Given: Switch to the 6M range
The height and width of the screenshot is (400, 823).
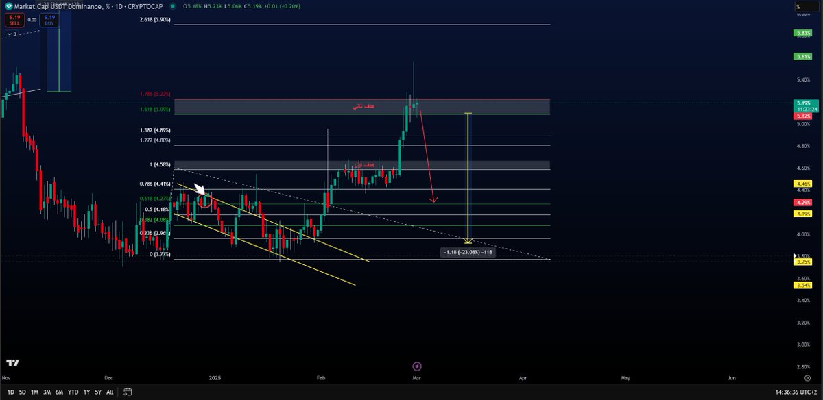Looking at the screenshot, I should 60,392.
